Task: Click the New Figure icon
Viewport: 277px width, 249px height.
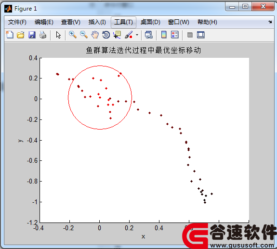Action: coord(10,35)
